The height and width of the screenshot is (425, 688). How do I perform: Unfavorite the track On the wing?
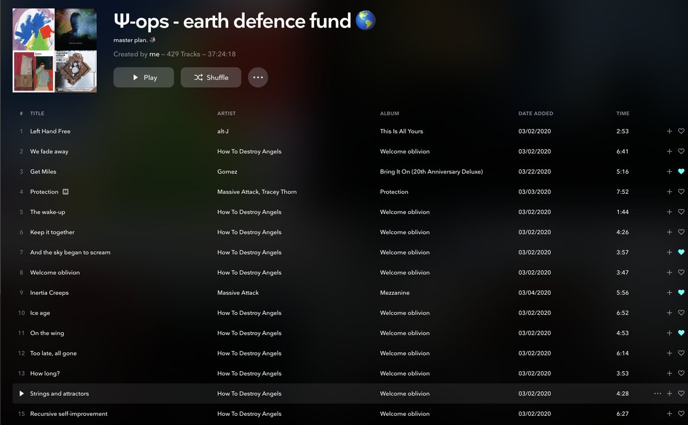[x=681, y=333]
